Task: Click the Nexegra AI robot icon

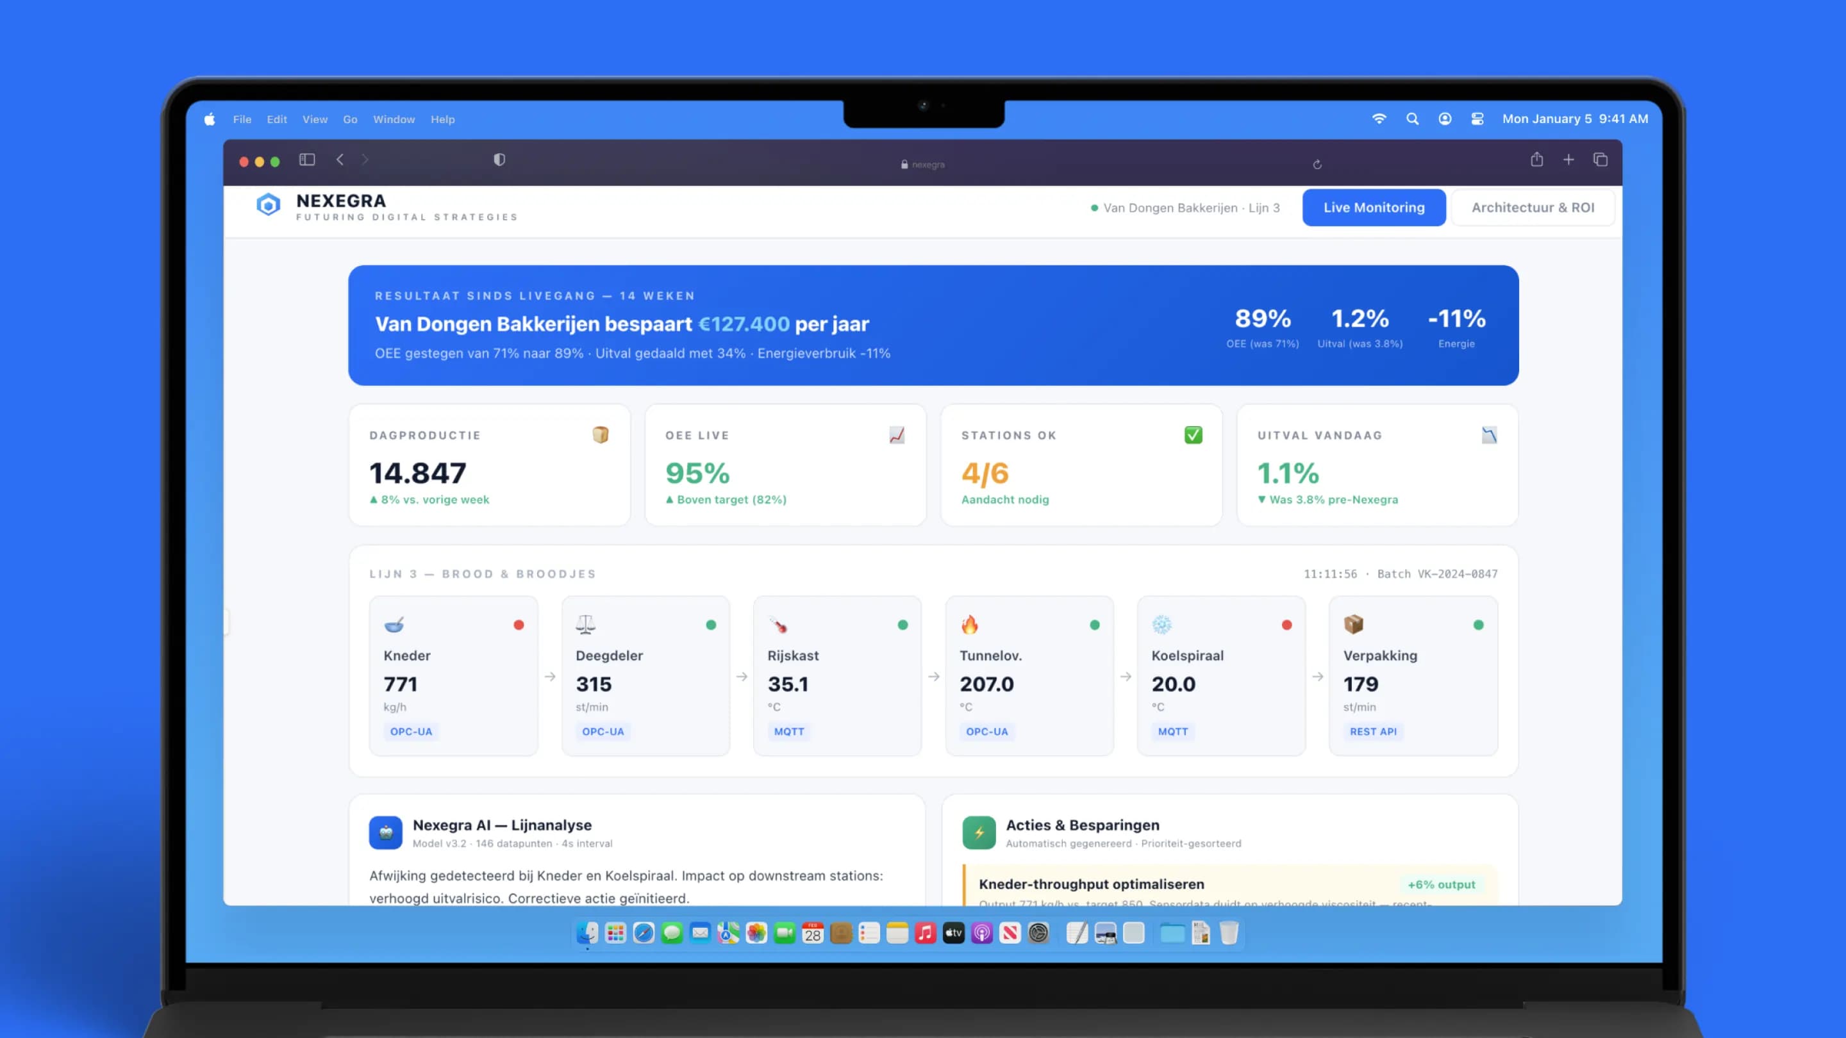Action: tap(385, 832)
